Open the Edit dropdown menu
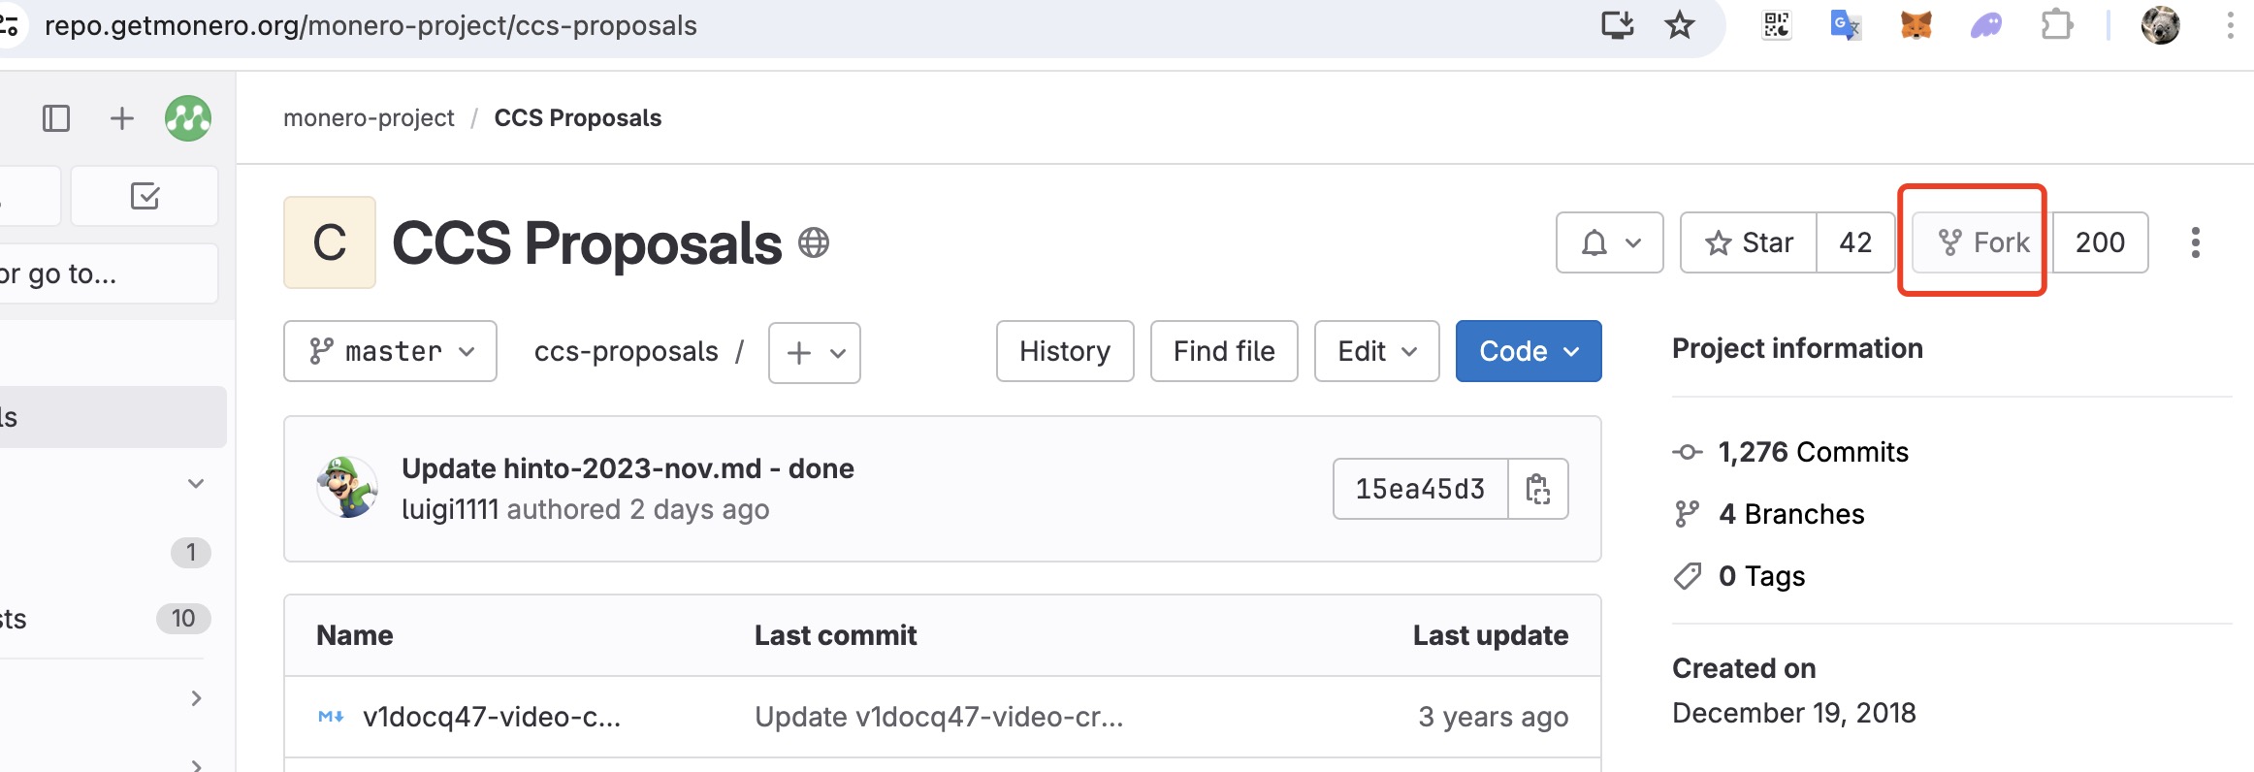 [x=1376, y=351]
